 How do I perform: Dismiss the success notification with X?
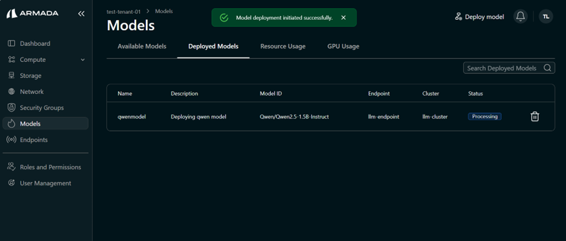(x=343, y=18)
